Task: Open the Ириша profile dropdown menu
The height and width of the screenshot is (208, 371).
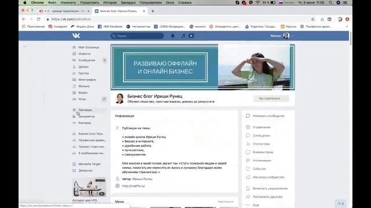Action: pyautogui.click(x=282, y=36)
